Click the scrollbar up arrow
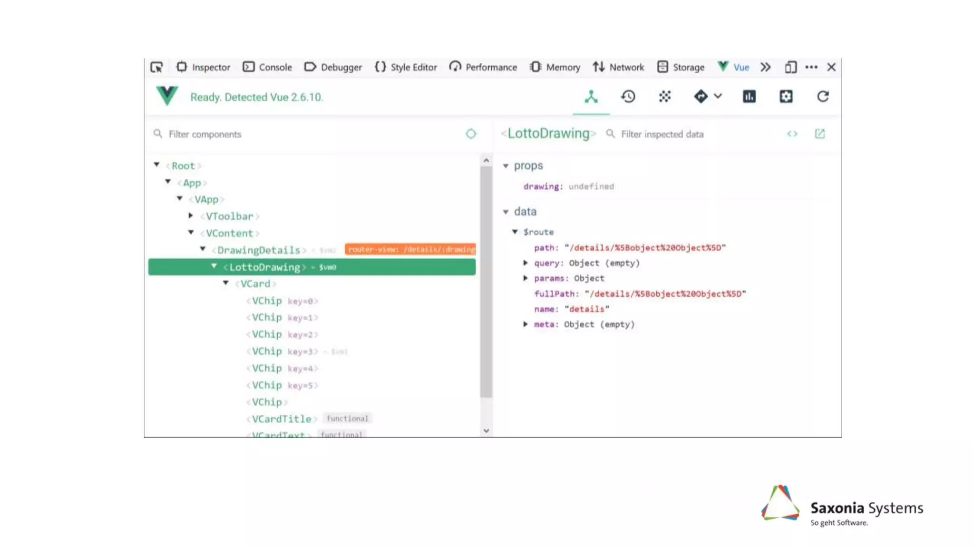The height and width of the screenshot is (548, 974). pos(486,160)
